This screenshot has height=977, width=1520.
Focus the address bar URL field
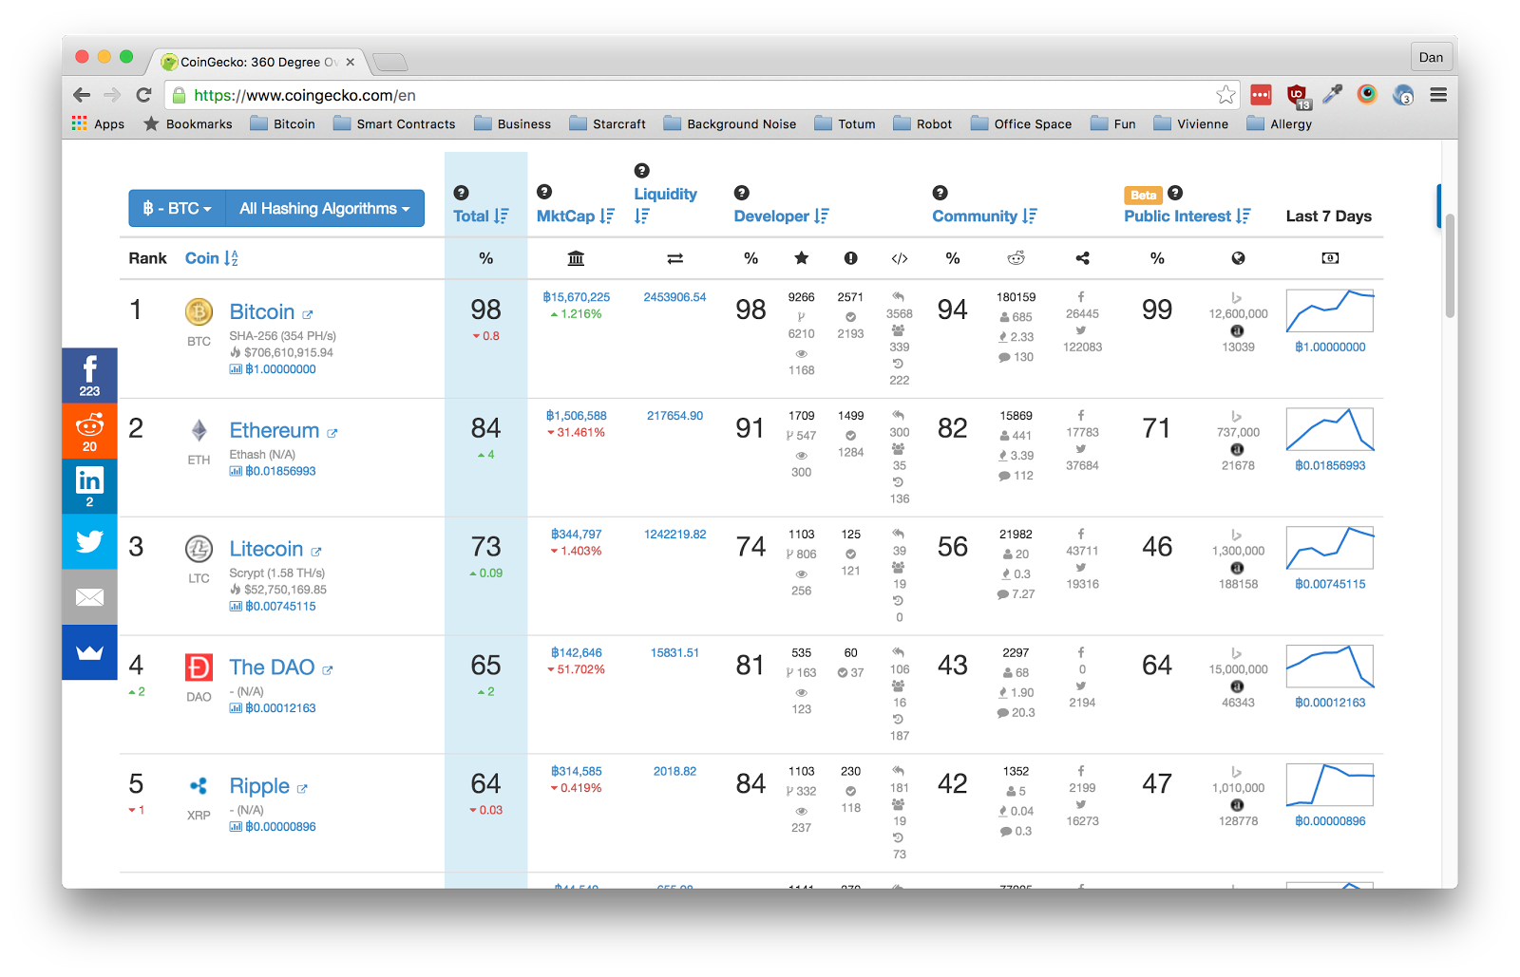[703, 95]
